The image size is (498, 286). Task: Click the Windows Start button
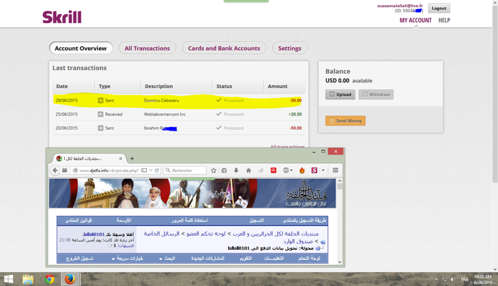tap(9, 279)
